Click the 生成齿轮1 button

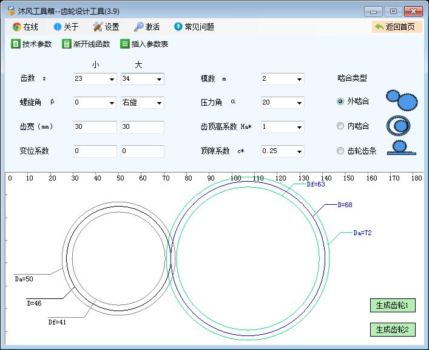tap(393, 305)
